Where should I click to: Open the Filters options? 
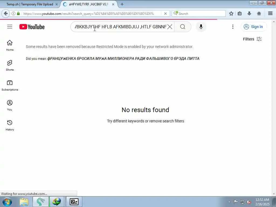[252, 39]
